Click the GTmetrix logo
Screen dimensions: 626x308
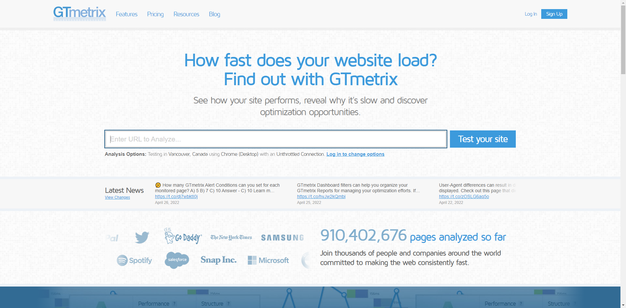click(x=80, y=14)
